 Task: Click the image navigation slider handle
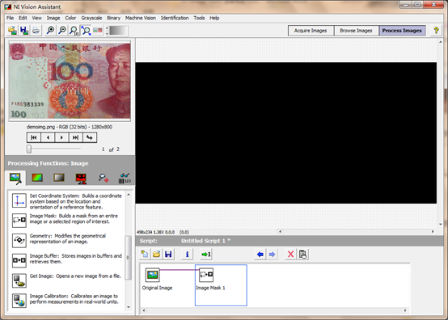[x=29, y=149]
